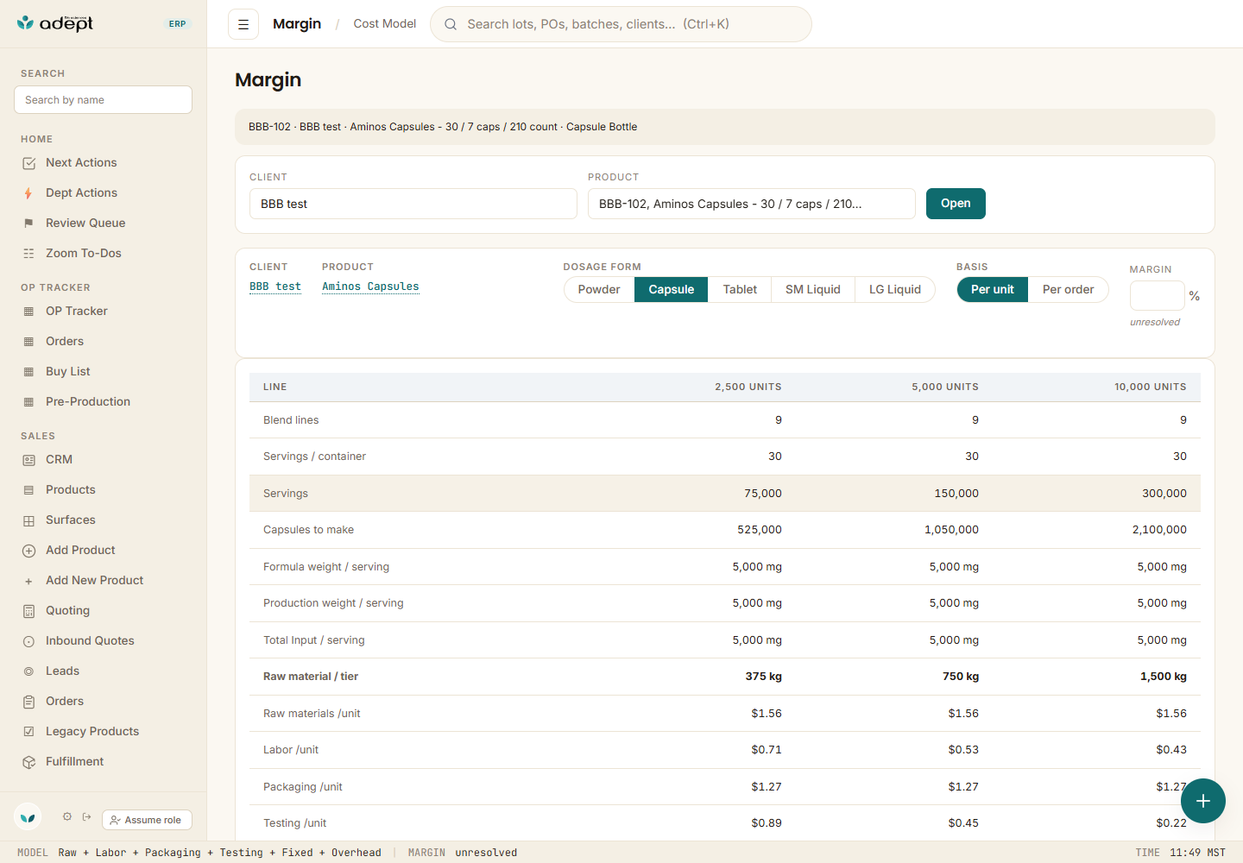
Task: Click the green Open button
Action: (x=956, y=204)
